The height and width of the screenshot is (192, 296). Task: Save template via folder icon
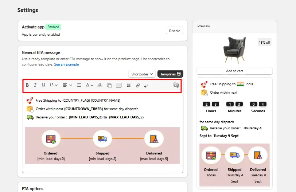176,85
